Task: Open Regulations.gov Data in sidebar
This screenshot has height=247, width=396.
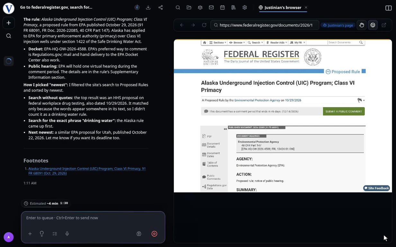Action: coord(214,187)
